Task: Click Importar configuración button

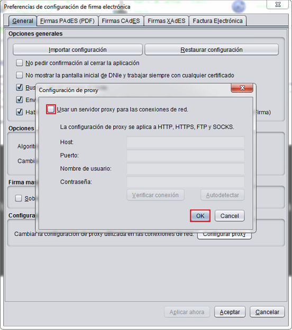Action: [x=78, y=50]
